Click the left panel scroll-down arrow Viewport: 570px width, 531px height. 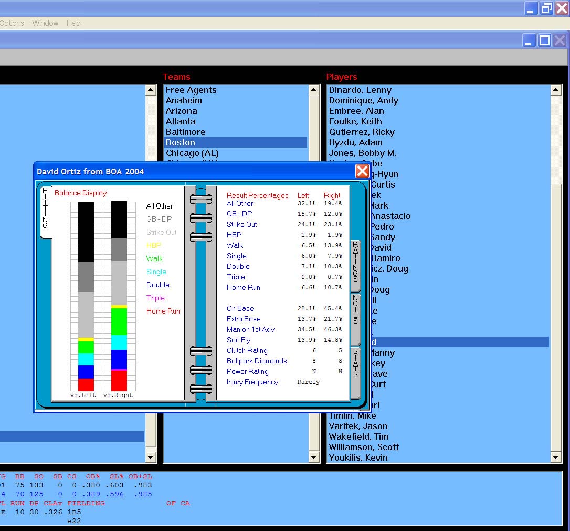coord(151,457)
